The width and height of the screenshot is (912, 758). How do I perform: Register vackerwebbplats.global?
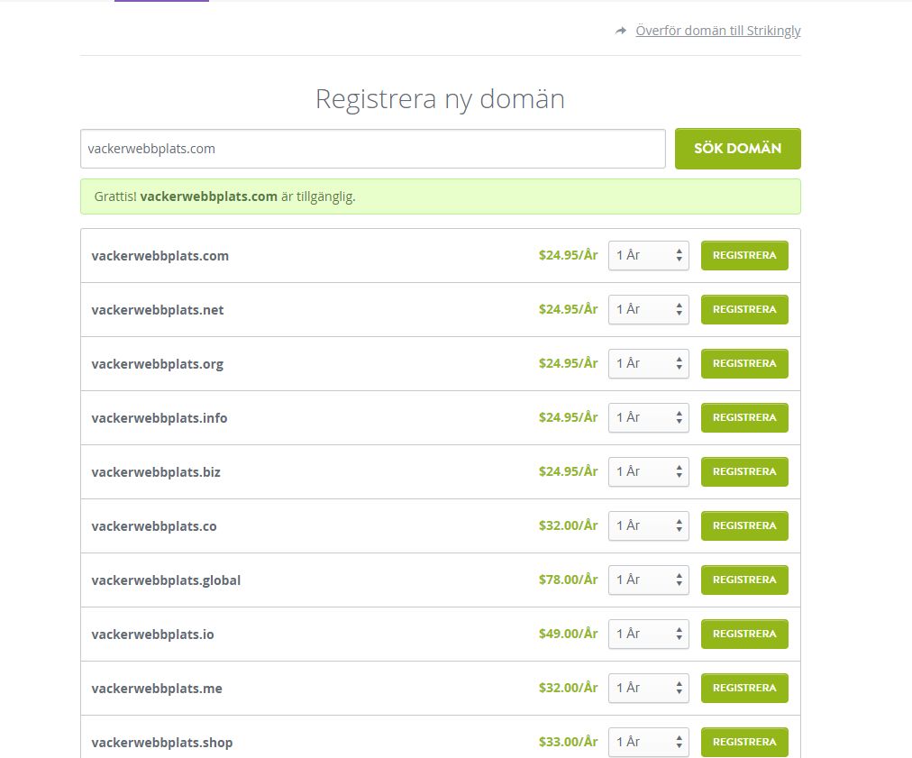744,580
